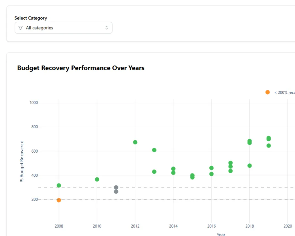Click the green data point at 2012

point(135,142)
